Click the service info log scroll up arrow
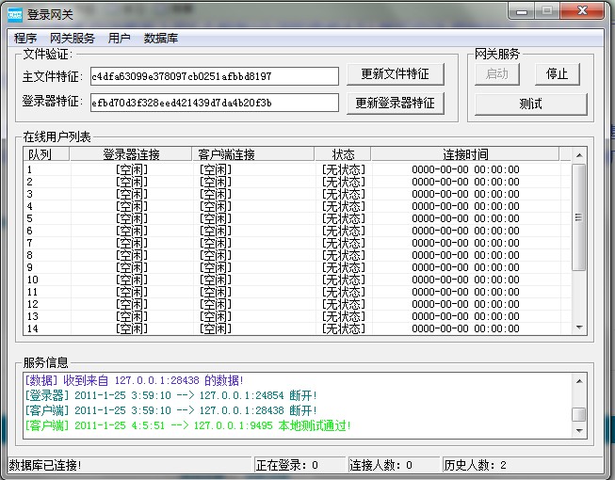 [579, 381]
